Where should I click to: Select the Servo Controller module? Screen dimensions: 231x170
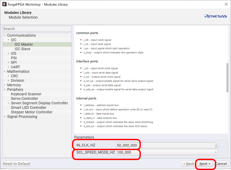(24, 99)
